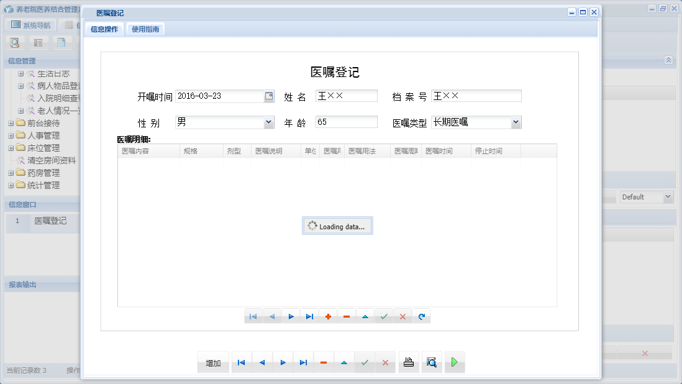This screenshot has height=384, width=682.
Task: Go to first record in detail grid navigator
Action: click(253, 317)
